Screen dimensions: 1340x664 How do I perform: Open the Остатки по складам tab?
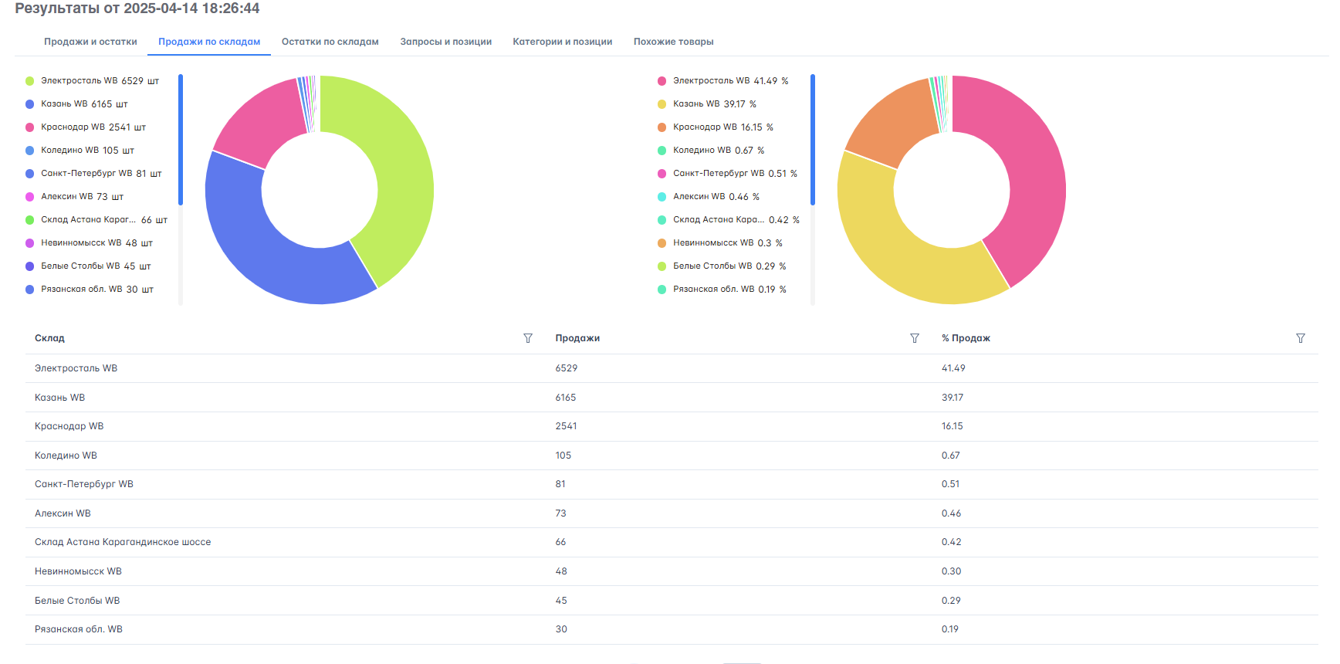point(330,42)
